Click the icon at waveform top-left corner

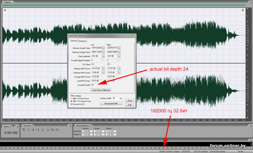(5, 10)
